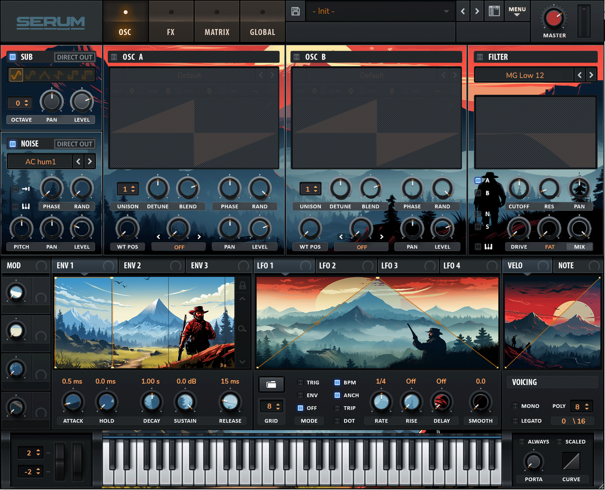Switch to the GLOBAL tab
Viewport: 605px width, 490px height.
click(263, 21)
